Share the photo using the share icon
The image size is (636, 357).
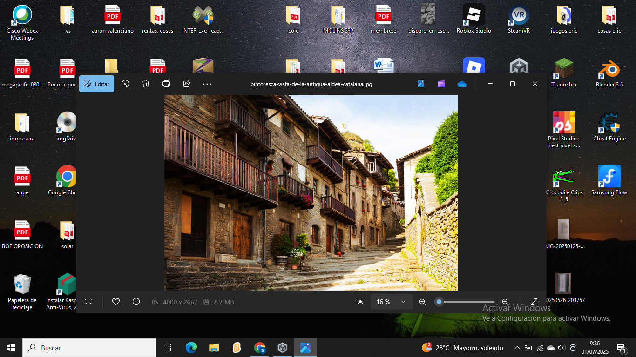tap(187, 84)
